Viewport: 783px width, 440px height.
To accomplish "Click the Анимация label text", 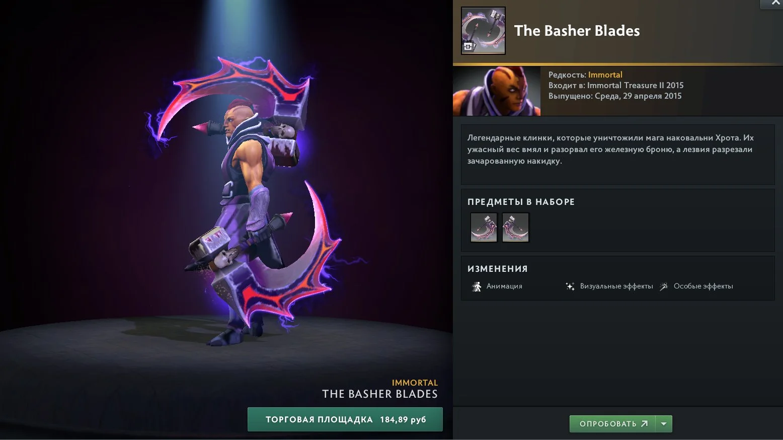I will pyautogui.click(x=504, y=286).
